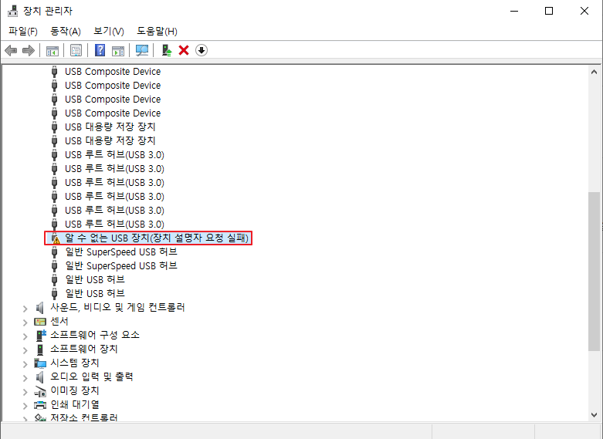
Task: Expand the 소프트웨어 장치 node
Action: [x=25, y=350]
